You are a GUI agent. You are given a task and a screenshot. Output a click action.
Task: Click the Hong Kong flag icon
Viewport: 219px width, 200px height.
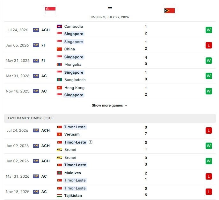click(59, 88)
